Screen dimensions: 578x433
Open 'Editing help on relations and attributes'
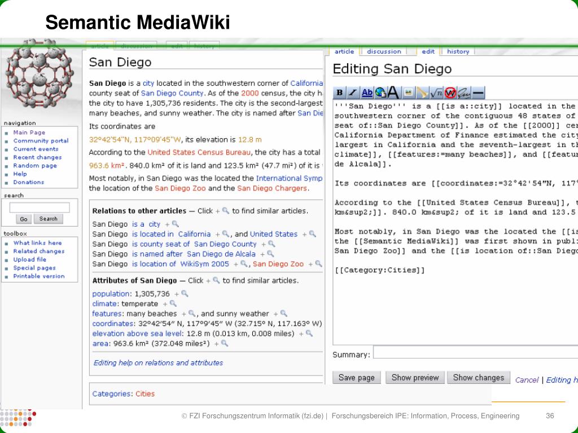[x=158, y=363]
